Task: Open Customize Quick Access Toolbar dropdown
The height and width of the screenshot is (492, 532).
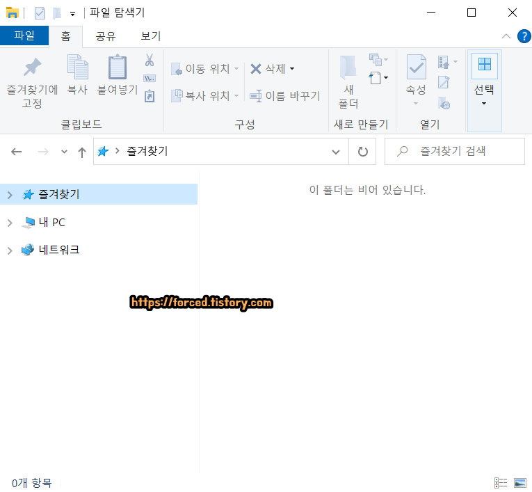Action: 72,14
